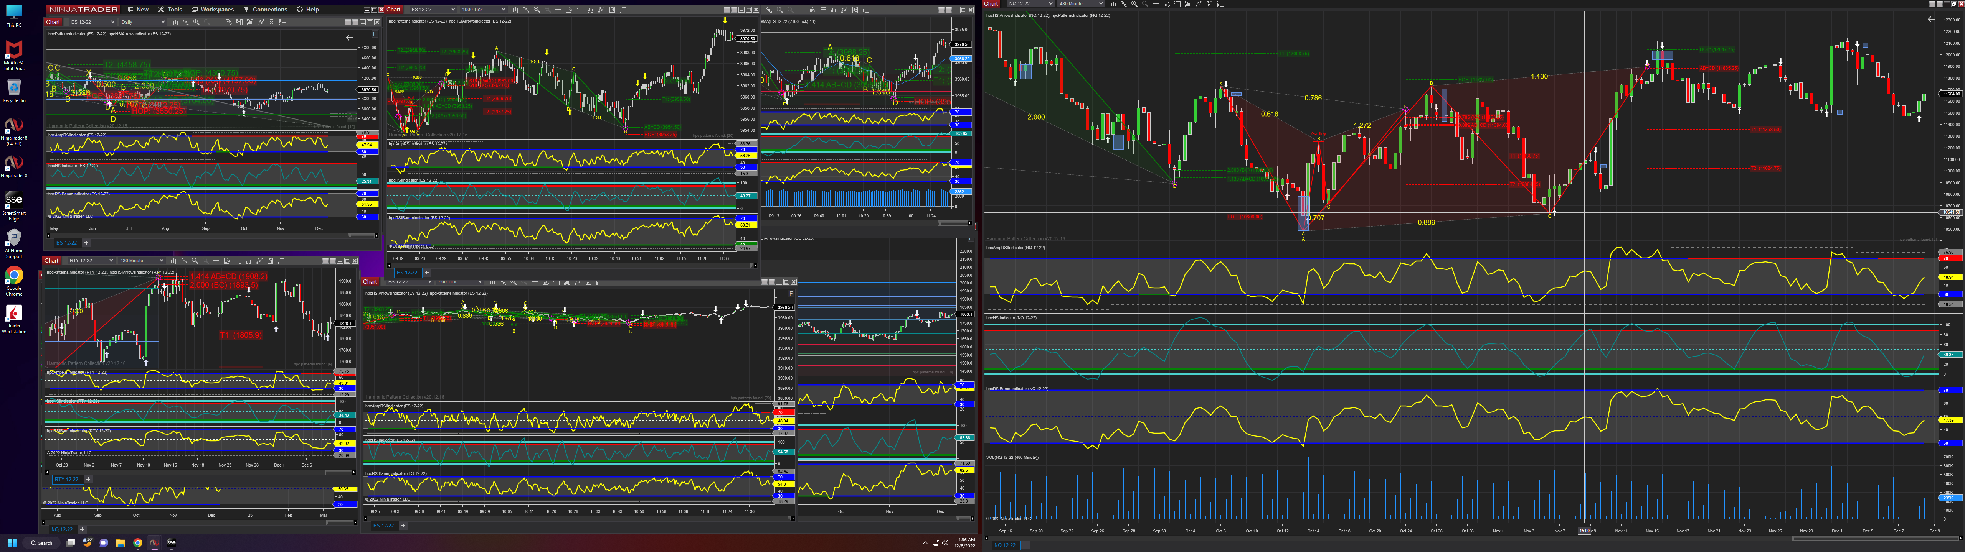The height and width of the screenshot is (552, 1965).
Task: Open StreetSmart Edge from the taskbar
Action: 172,543
